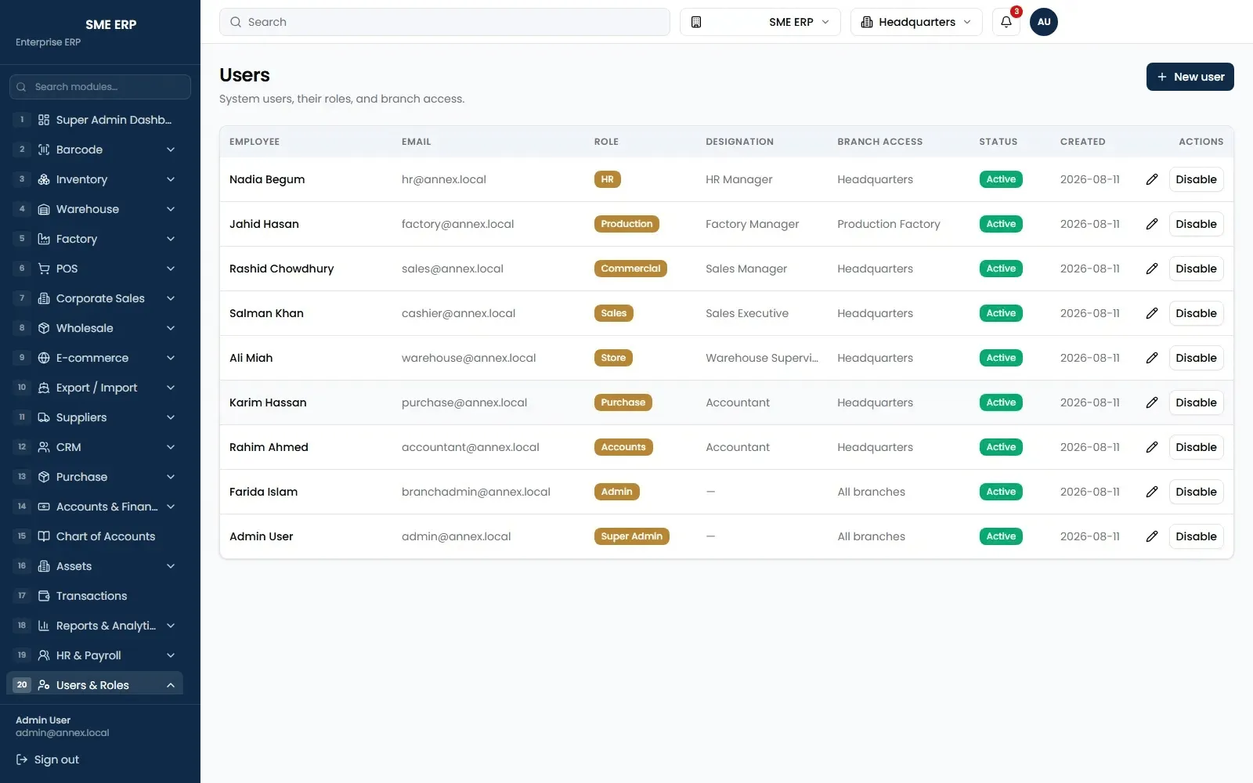Expand the Inventory menu chevron
Screen dimensions: 1253x783
(171, 179)
